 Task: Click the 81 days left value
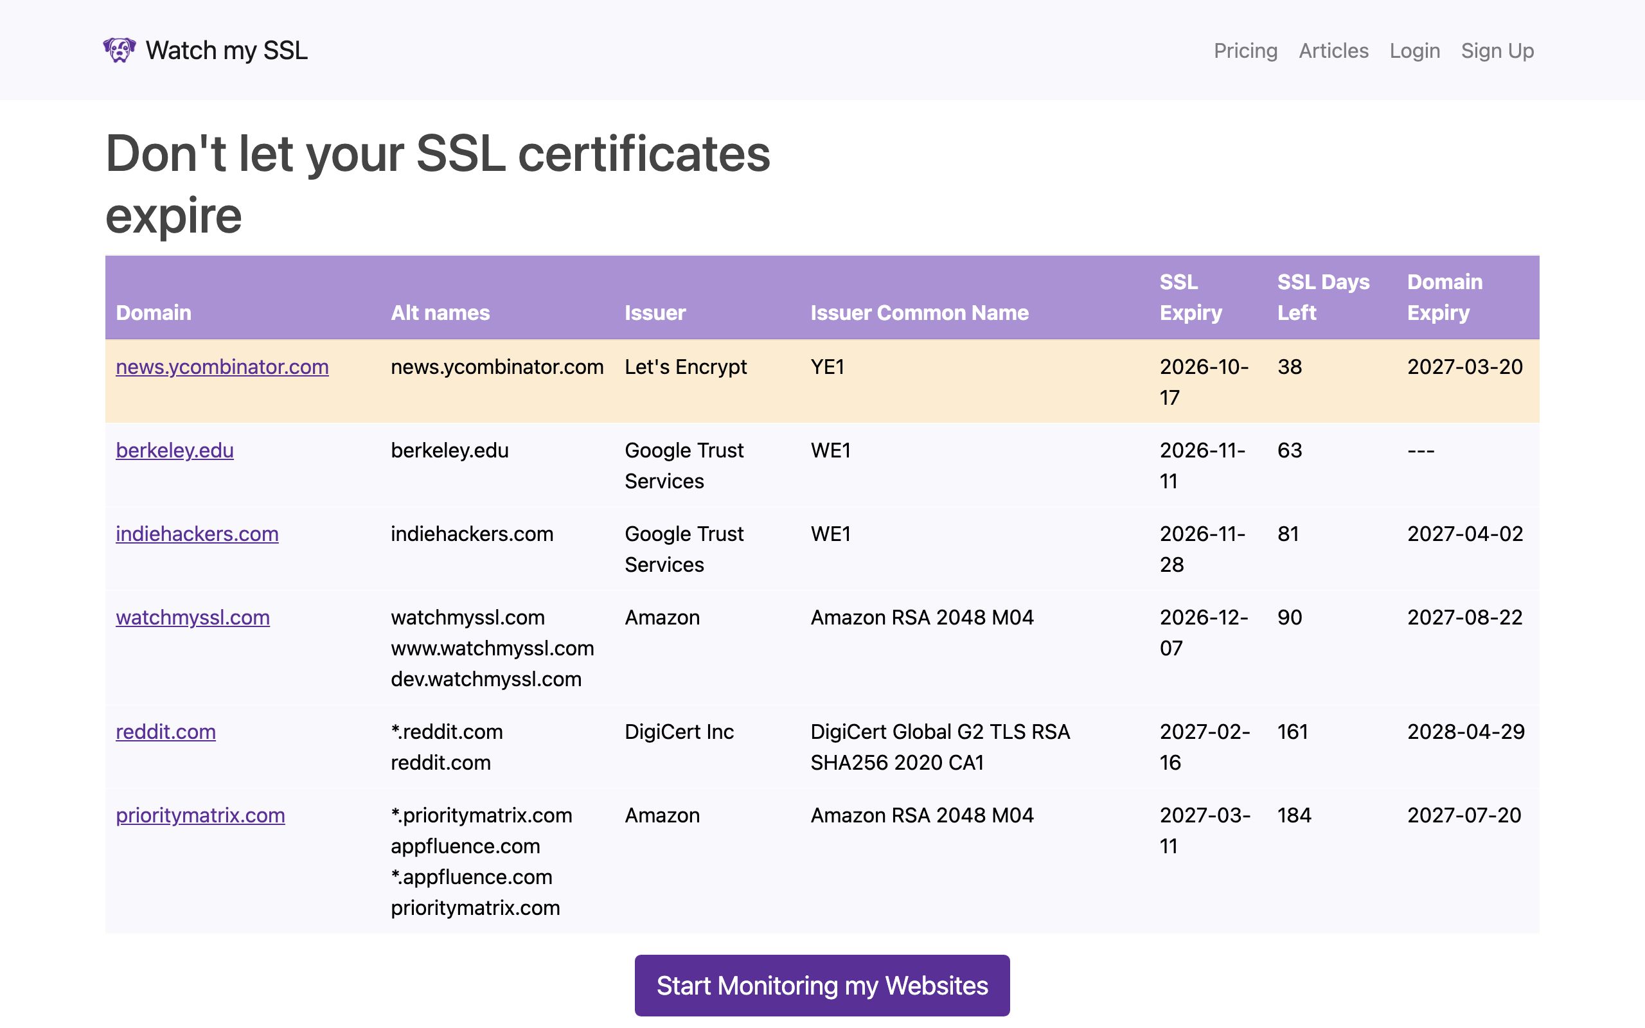[x=1288, y=534]
